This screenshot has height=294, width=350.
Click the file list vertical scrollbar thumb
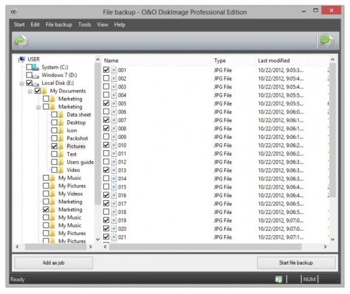coord(333,130)
